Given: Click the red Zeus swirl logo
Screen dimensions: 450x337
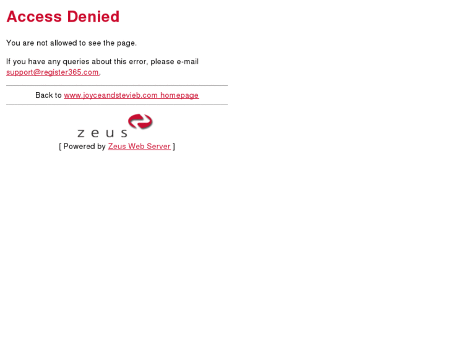Looking at the screenshot, I should [141, 121].
